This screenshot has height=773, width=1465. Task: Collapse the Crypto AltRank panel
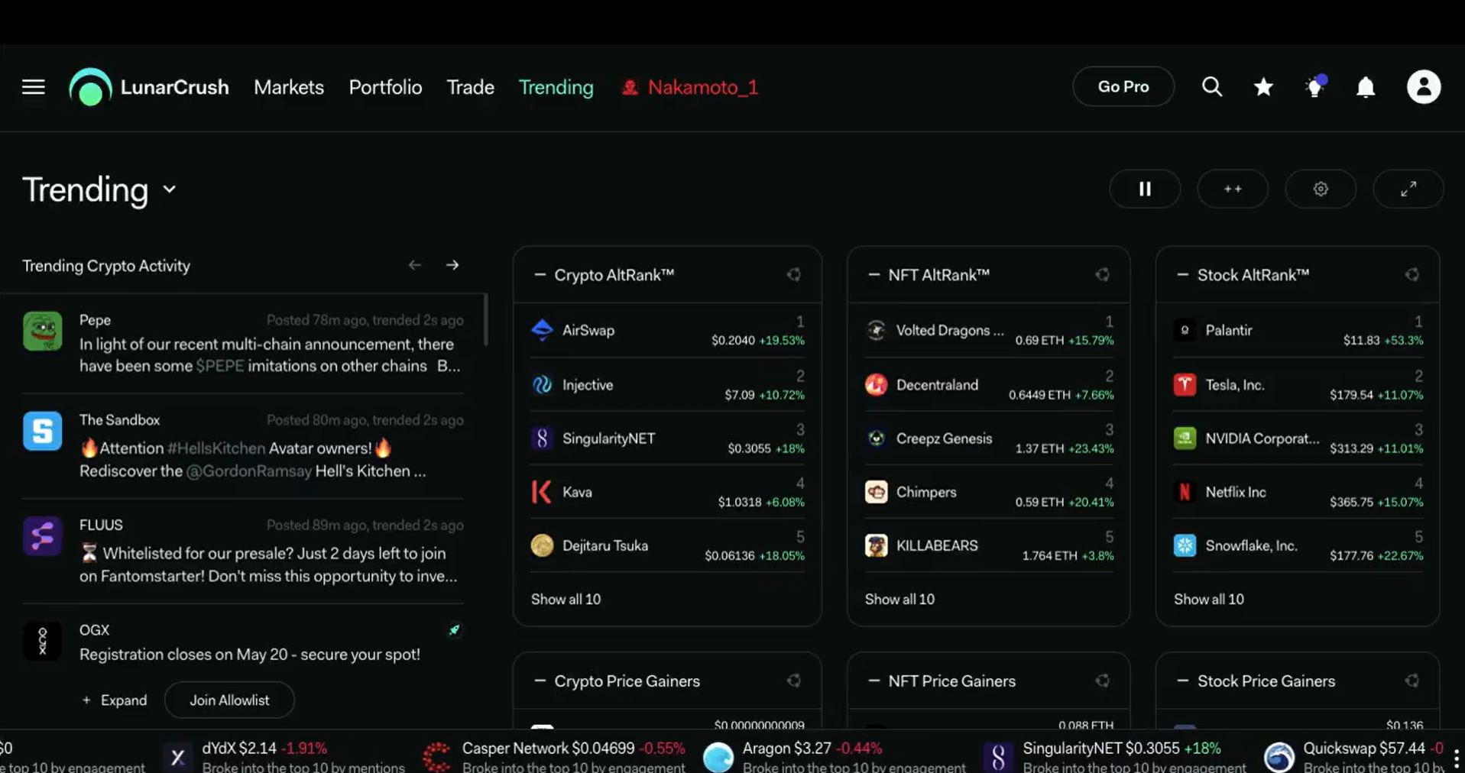pyautogui.click(x=540, y=275)
